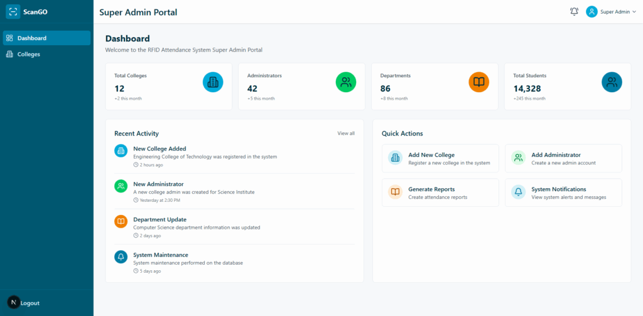Click the orange Departments book icon
This screenshot has height=316, width=643.
click(x=478, y=82)
